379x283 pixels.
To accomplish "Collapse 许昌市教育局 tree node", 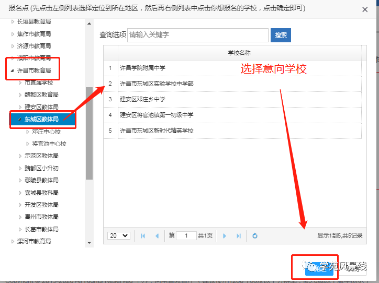I will click(x=13, y=70).
